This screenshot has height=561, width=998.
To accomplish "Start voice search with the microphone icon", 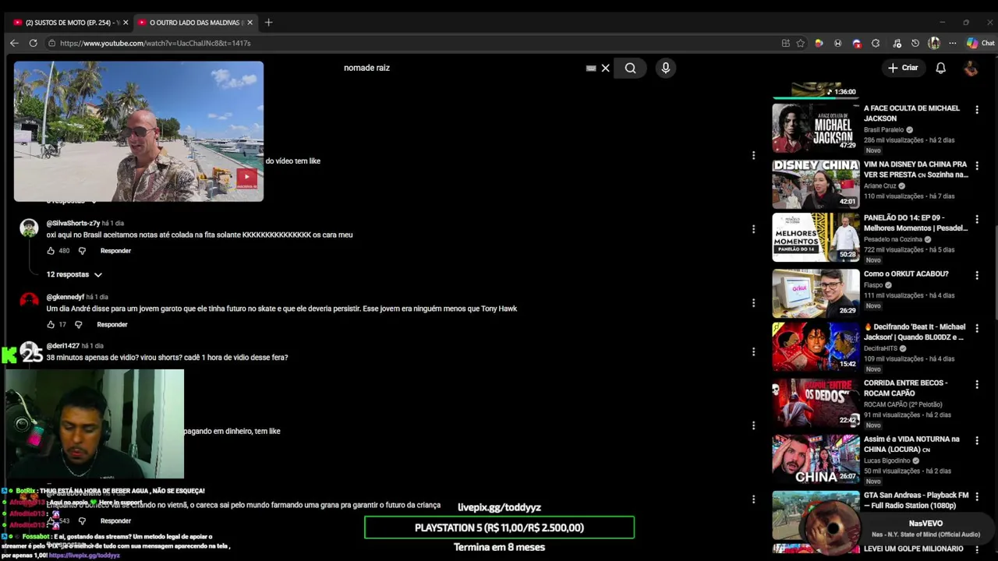I will [x=665, y=68].
